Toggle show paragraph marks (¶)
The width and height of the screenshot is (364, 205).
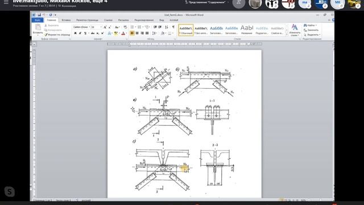coord(173,27)
